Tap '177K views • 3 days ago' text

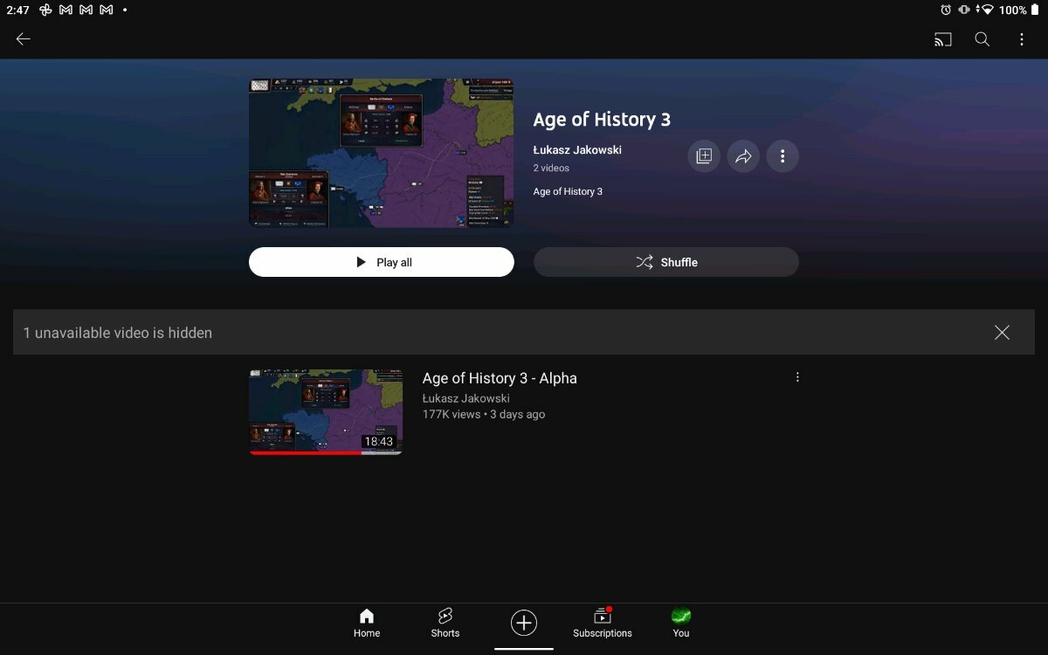click(484, 414)
